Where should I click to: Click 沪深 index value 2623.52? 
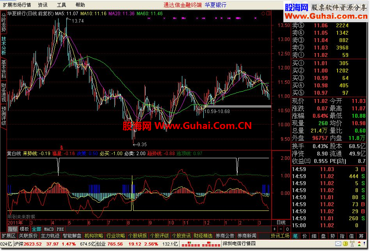click(32, 244)
